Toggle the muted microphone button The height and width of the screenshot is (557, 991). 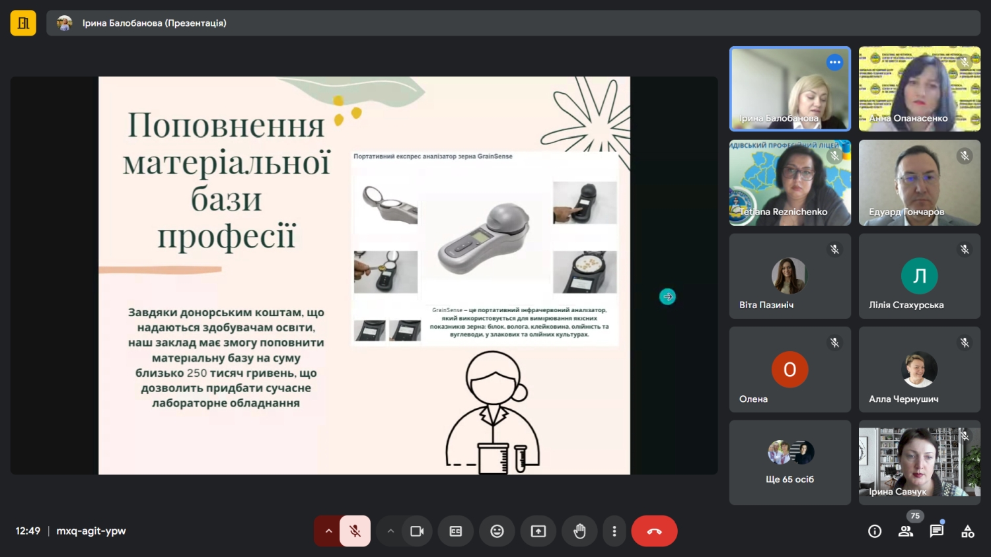[355, 531]
